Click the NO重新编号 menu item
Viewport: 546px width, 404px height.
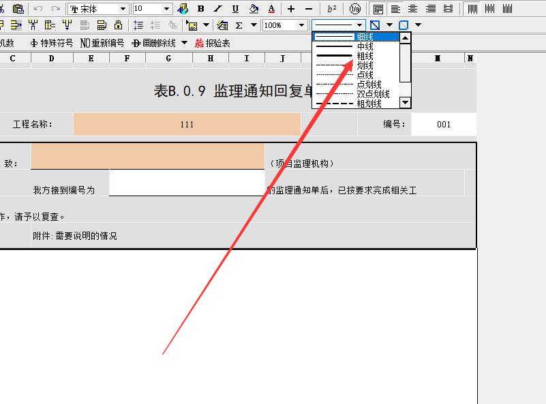point(102,42)
